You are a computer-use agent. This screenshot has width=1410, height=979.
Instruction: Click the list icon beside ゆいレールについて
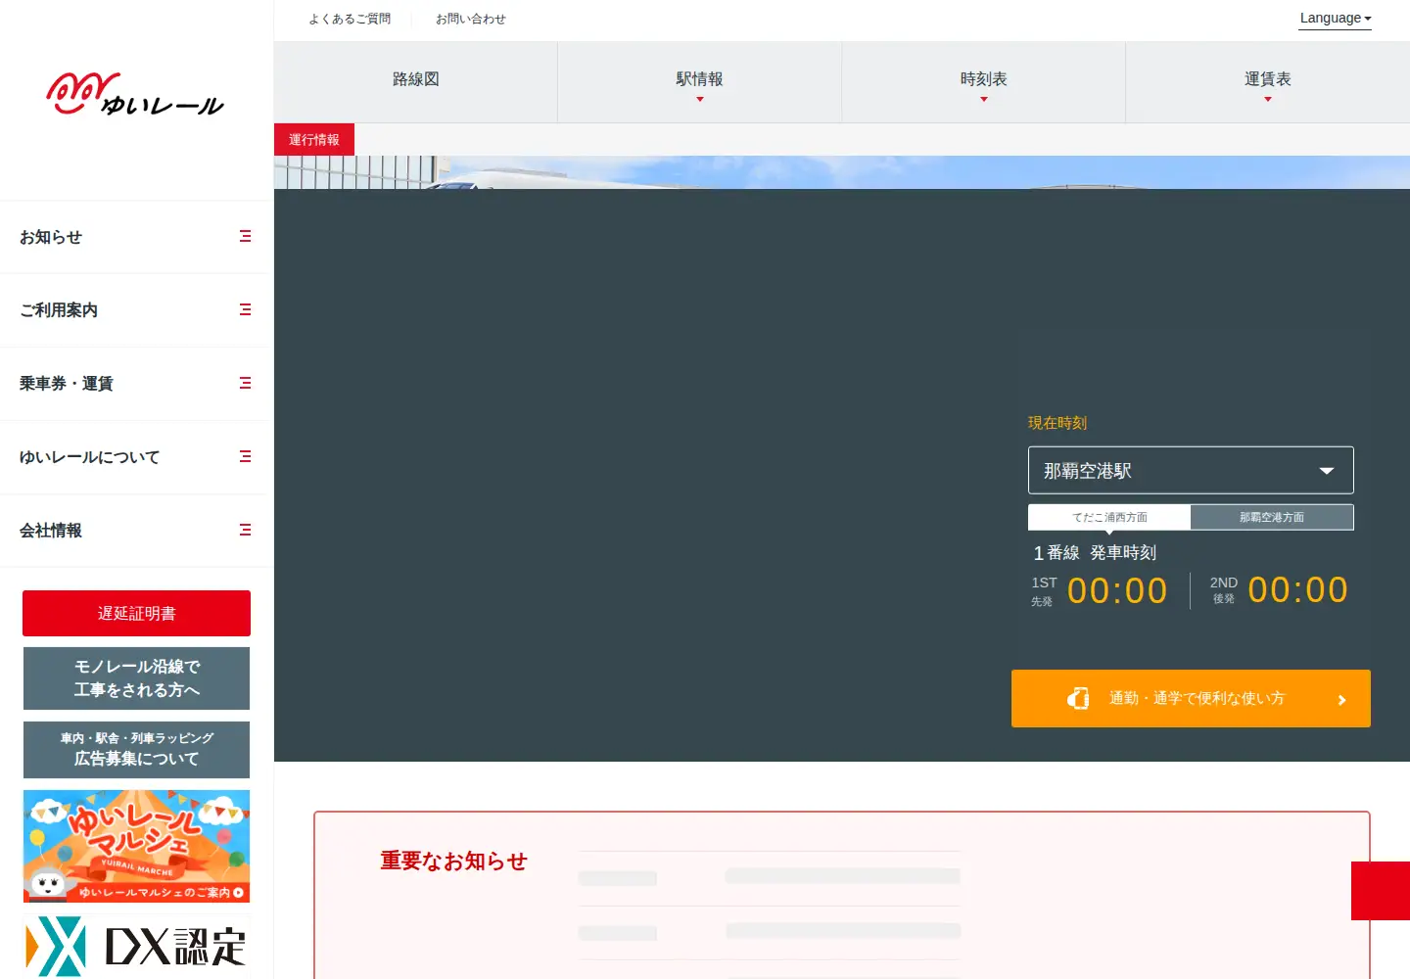pos(246,457)
